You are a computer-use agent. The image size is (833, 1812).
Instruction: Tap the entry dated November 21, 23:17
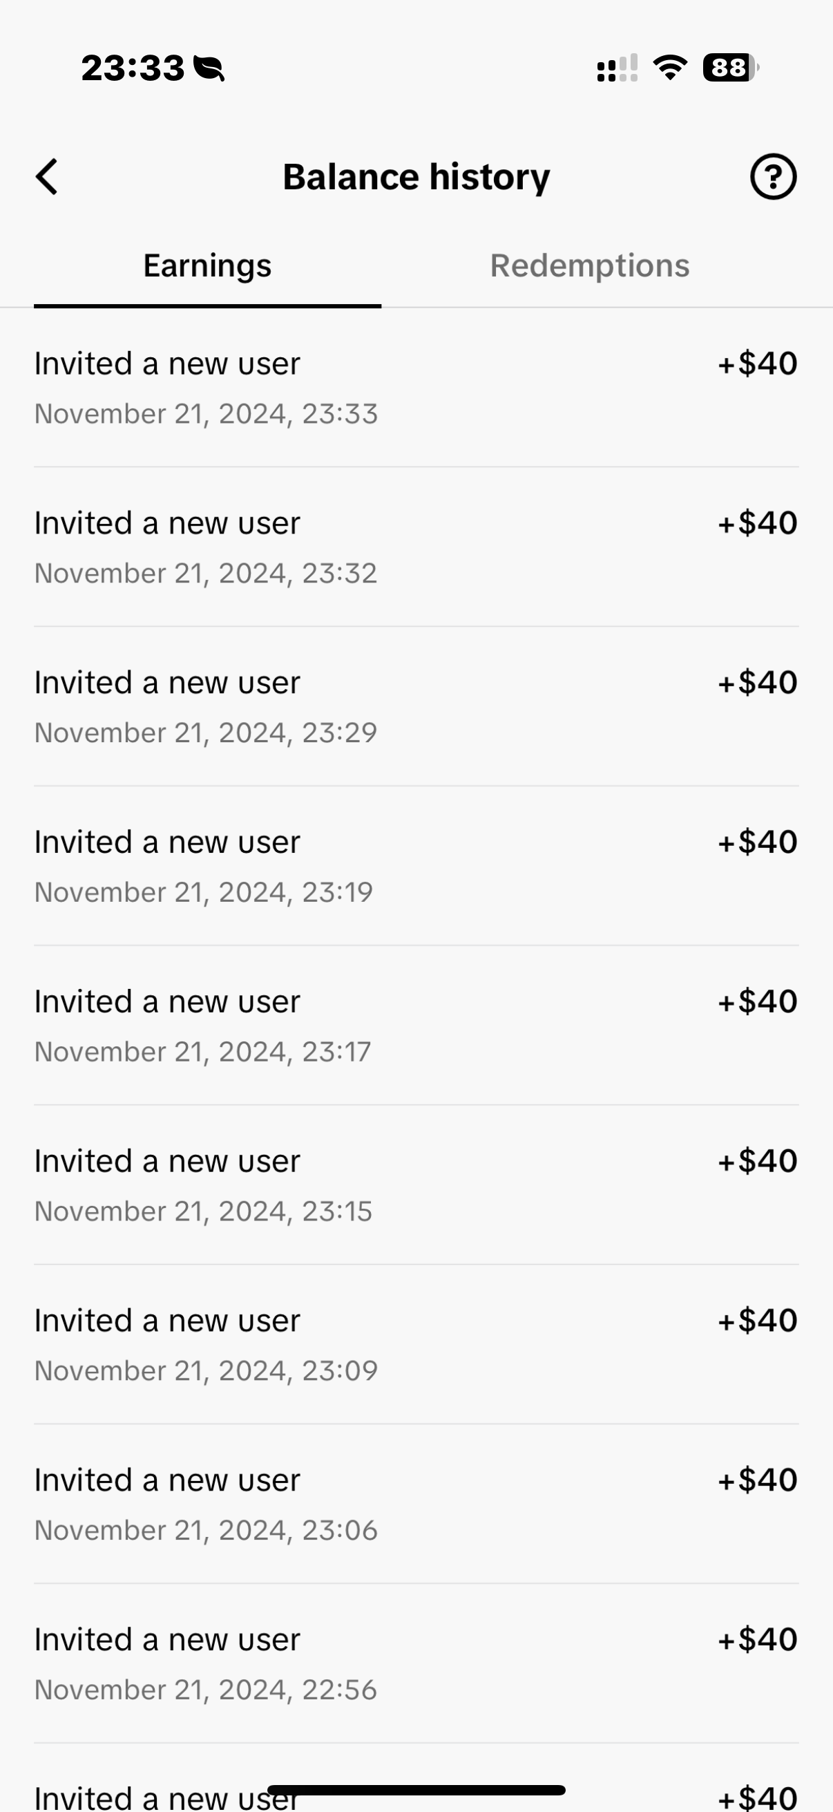(416, 1026)
